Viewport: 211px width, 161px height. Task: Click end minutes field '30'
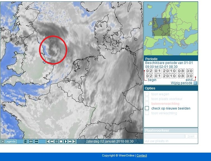190,76
